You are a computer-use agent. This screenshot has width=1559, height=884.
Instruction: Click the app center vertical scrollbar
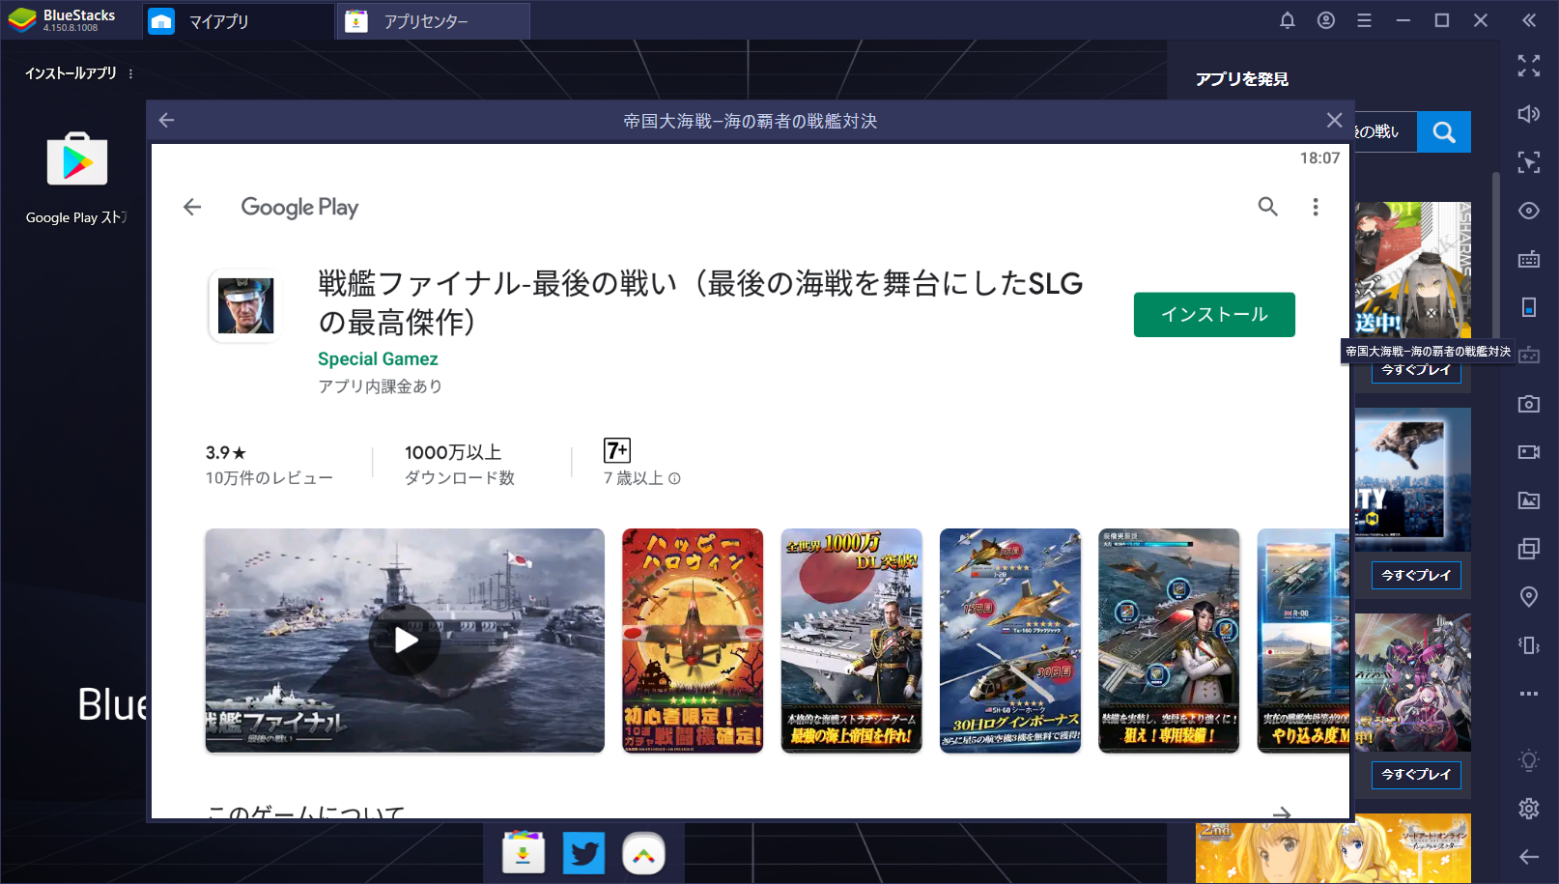pos(1496,256)
